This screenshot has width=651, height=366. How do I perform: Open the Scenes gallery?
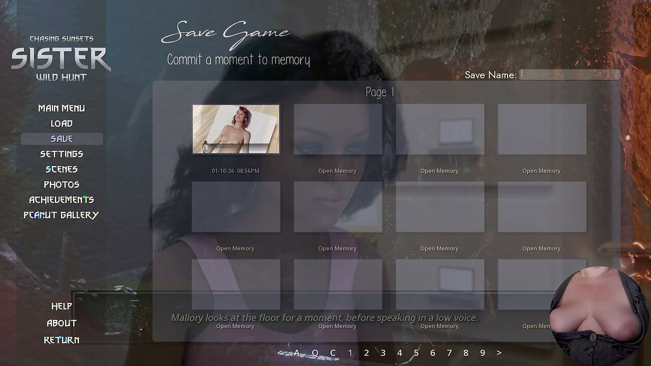tap(62, 169)
